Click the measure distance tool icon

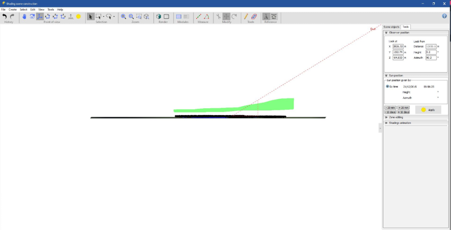point(199,16)
